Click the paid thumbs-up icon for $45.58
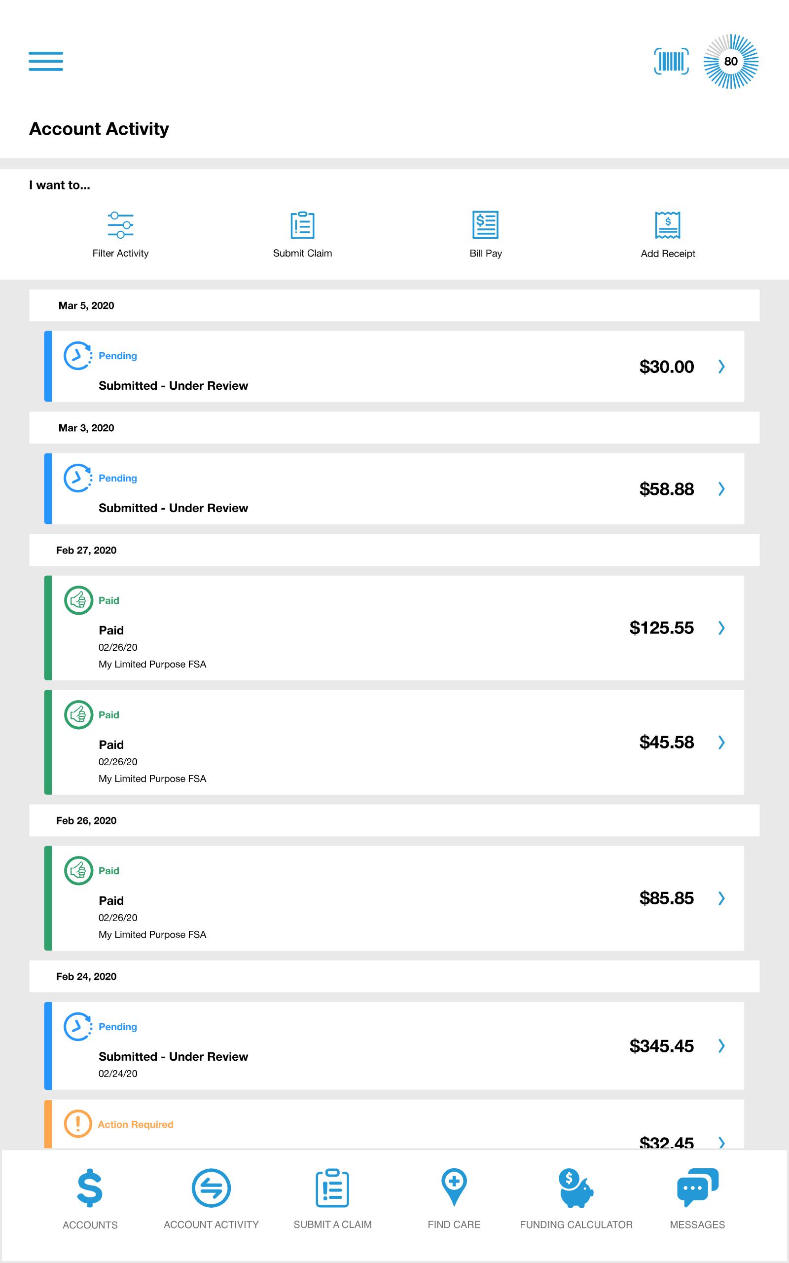This screenshot has width=789, height=1263. (78, 714)
